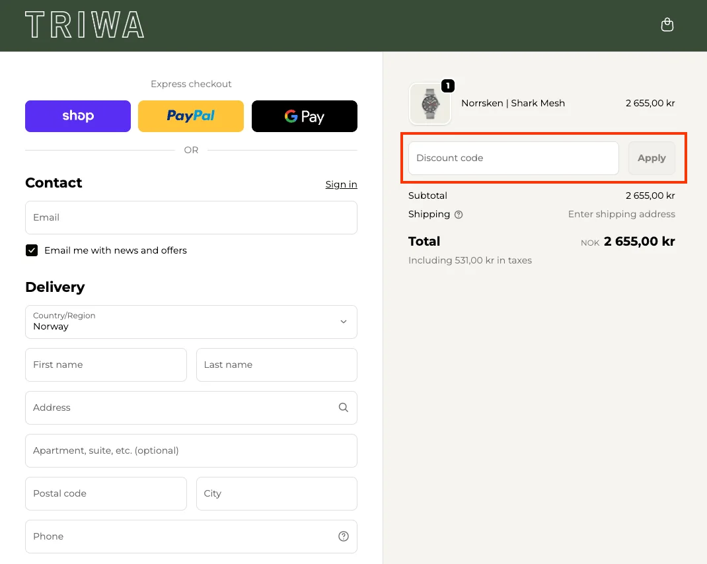Select the Last name field
This screenshot has width=707, height=564.
click(277, 365)
